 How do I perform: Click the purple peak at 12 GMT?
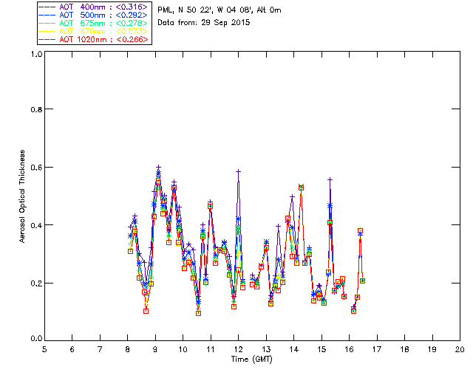(x=238, y=171)
